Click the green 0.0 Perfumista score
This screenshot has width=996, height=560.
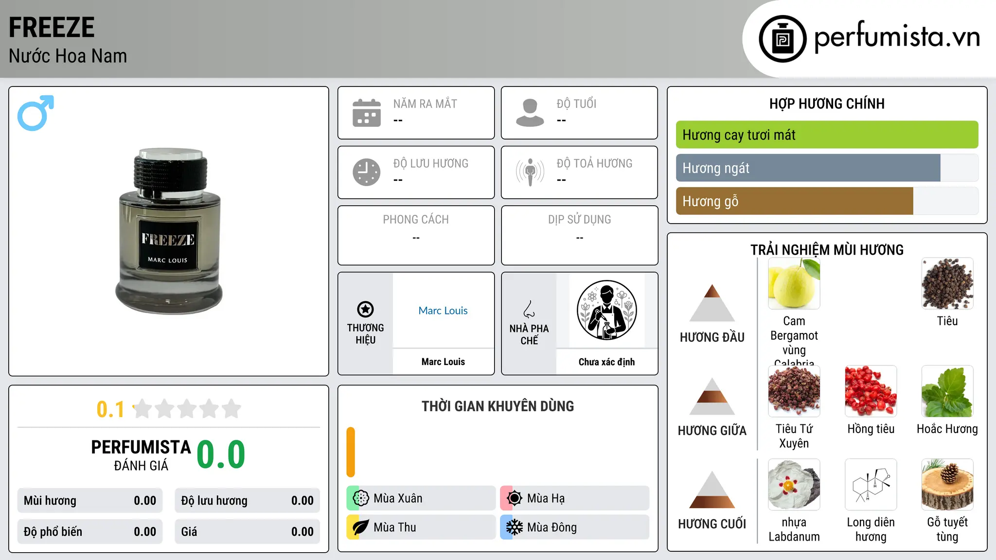221,455
